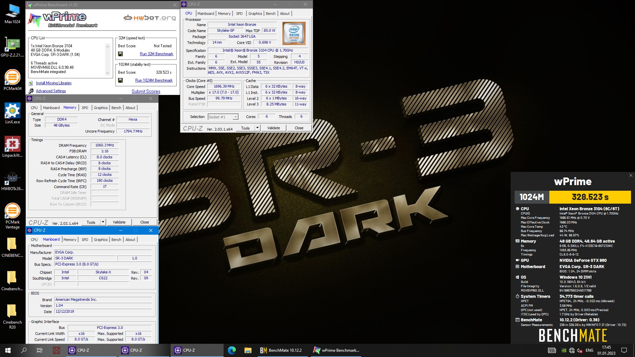Open Install Missing Libraries link
Viewport: 635px width, 357px height.
(x=54, y=83)
